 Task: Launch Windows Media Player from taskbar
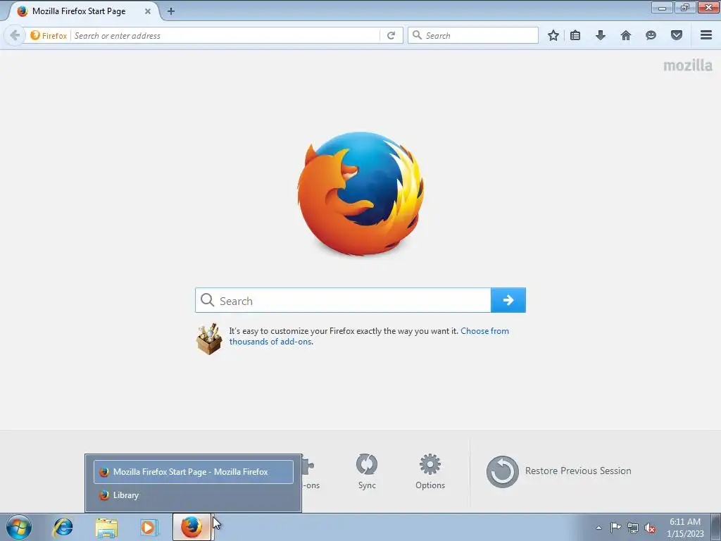[x=149, y=527]
